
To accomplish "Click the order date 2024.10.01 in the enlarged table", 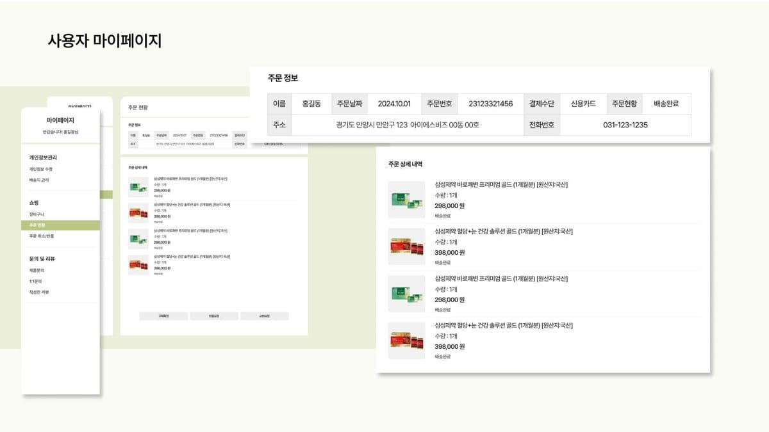I will [x=394, y=104].
